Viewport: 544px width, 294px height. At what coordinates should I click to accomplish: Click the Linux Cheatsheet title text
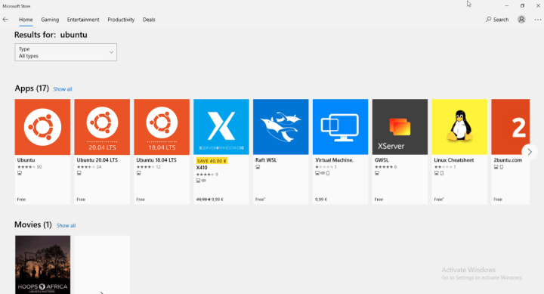click(x=454, y=160)
